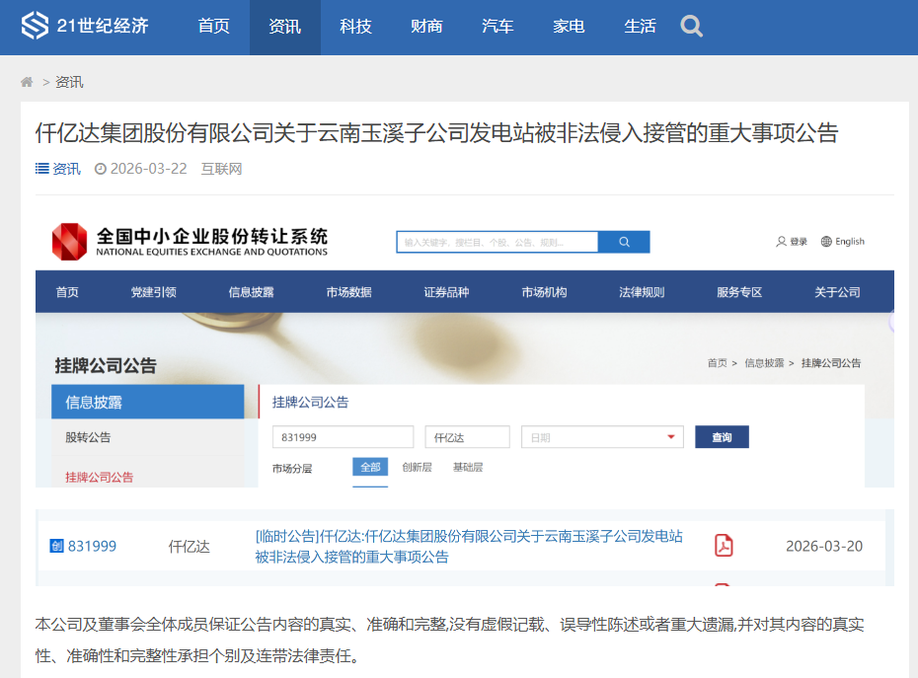The image size is (918, 678).
Task: Click the 市场分层 label
Action: click(292, 469)
